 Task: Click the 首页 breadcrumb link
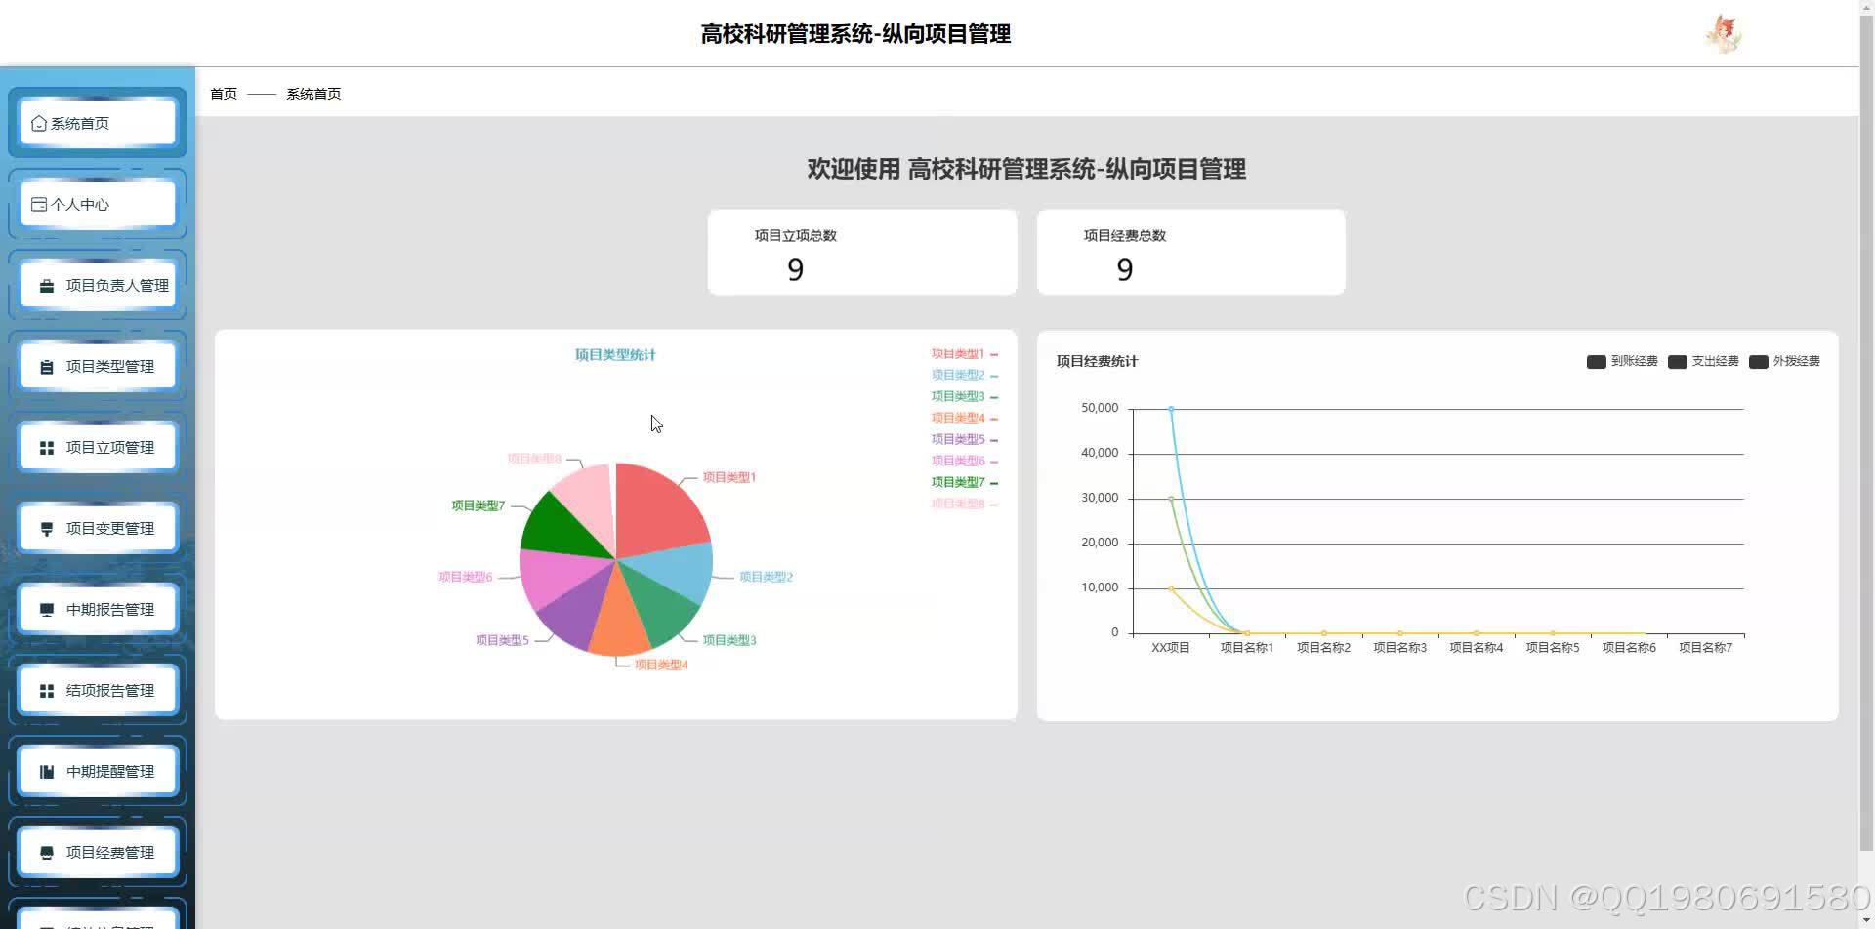click(x=224, y=94)
